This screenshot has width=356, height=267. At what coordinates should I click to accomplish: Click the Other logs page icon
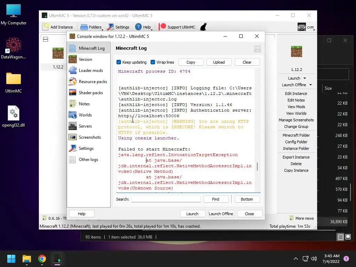[x=73, y=159]
